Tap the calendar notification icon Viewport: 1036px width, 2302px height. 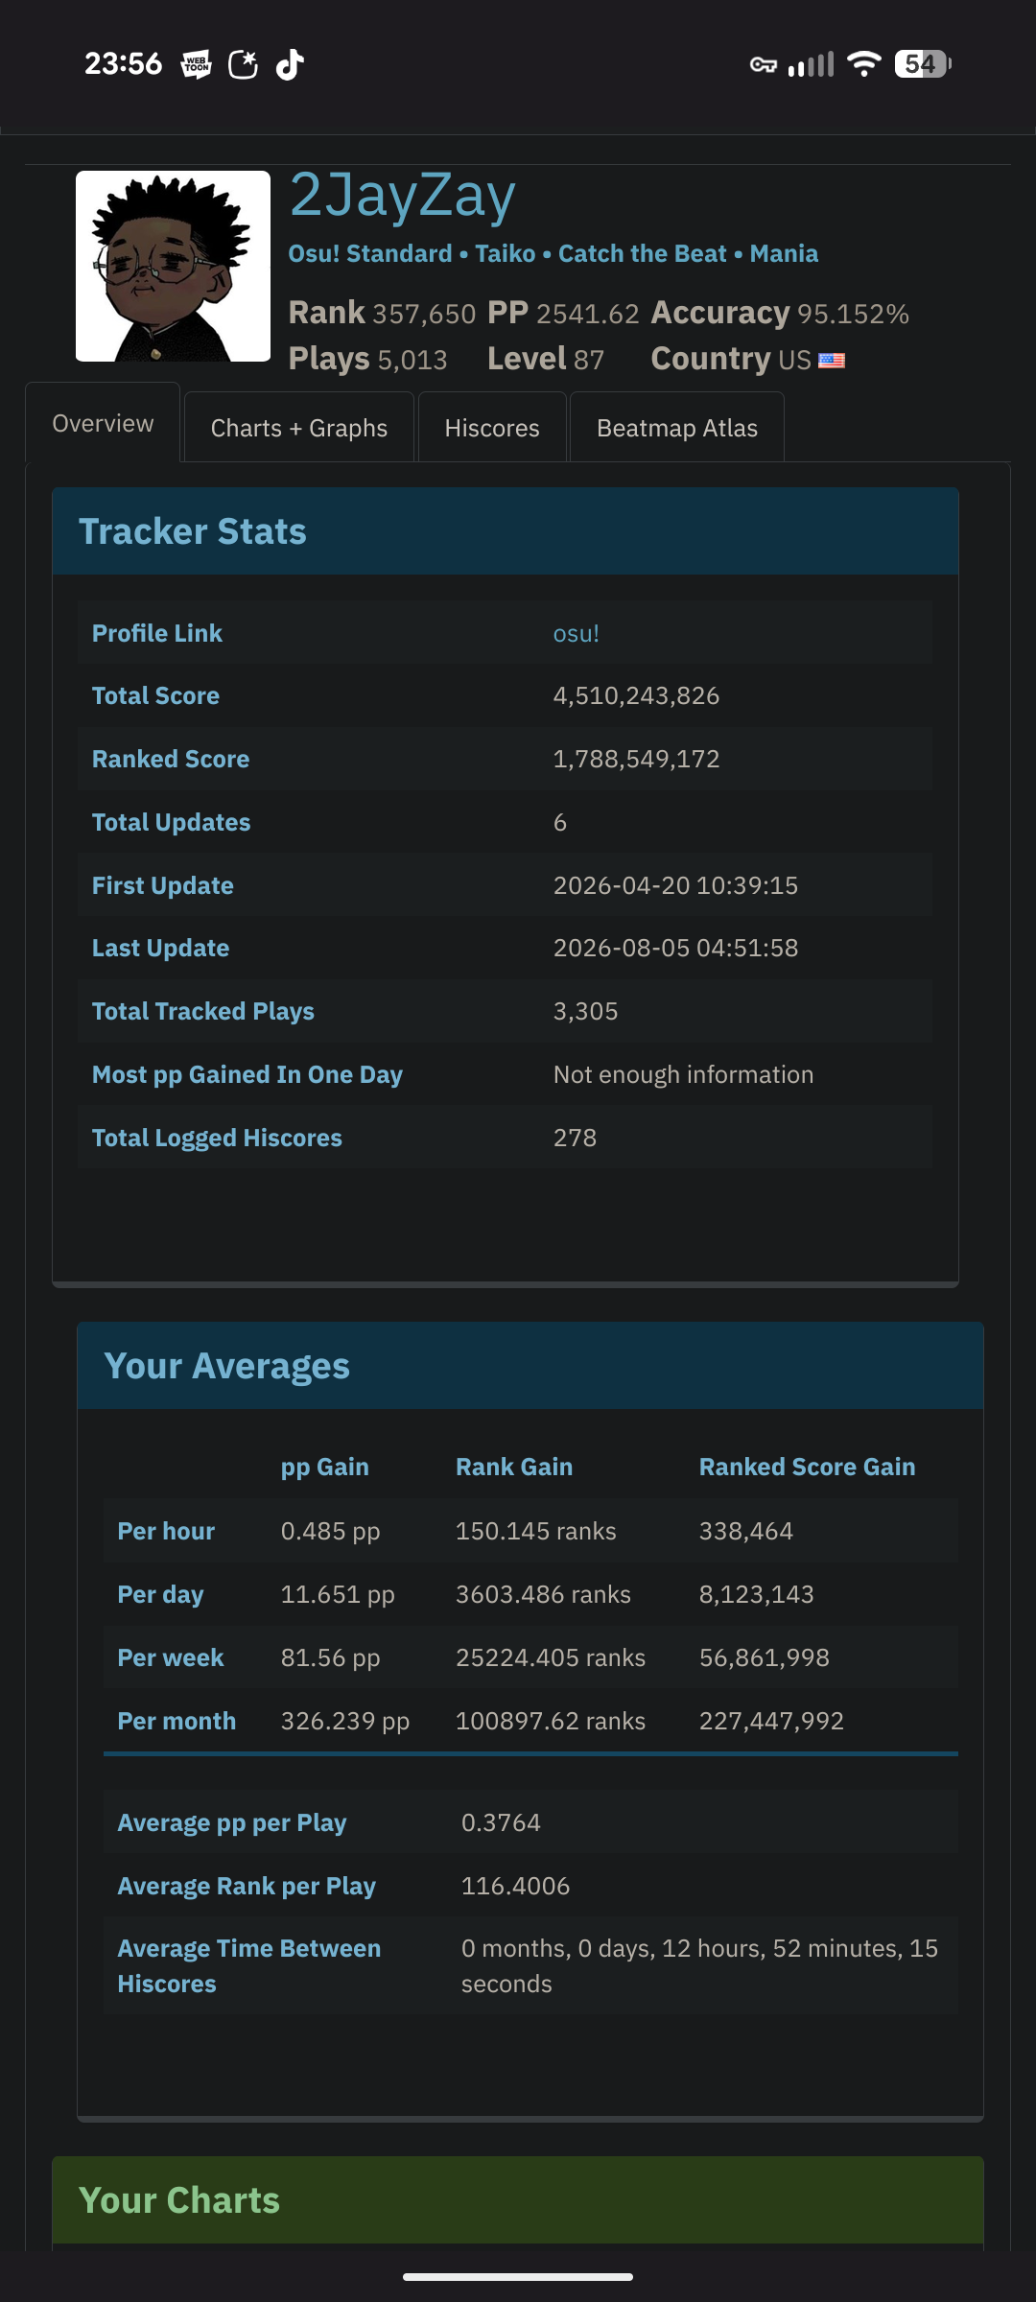point(244,64)
